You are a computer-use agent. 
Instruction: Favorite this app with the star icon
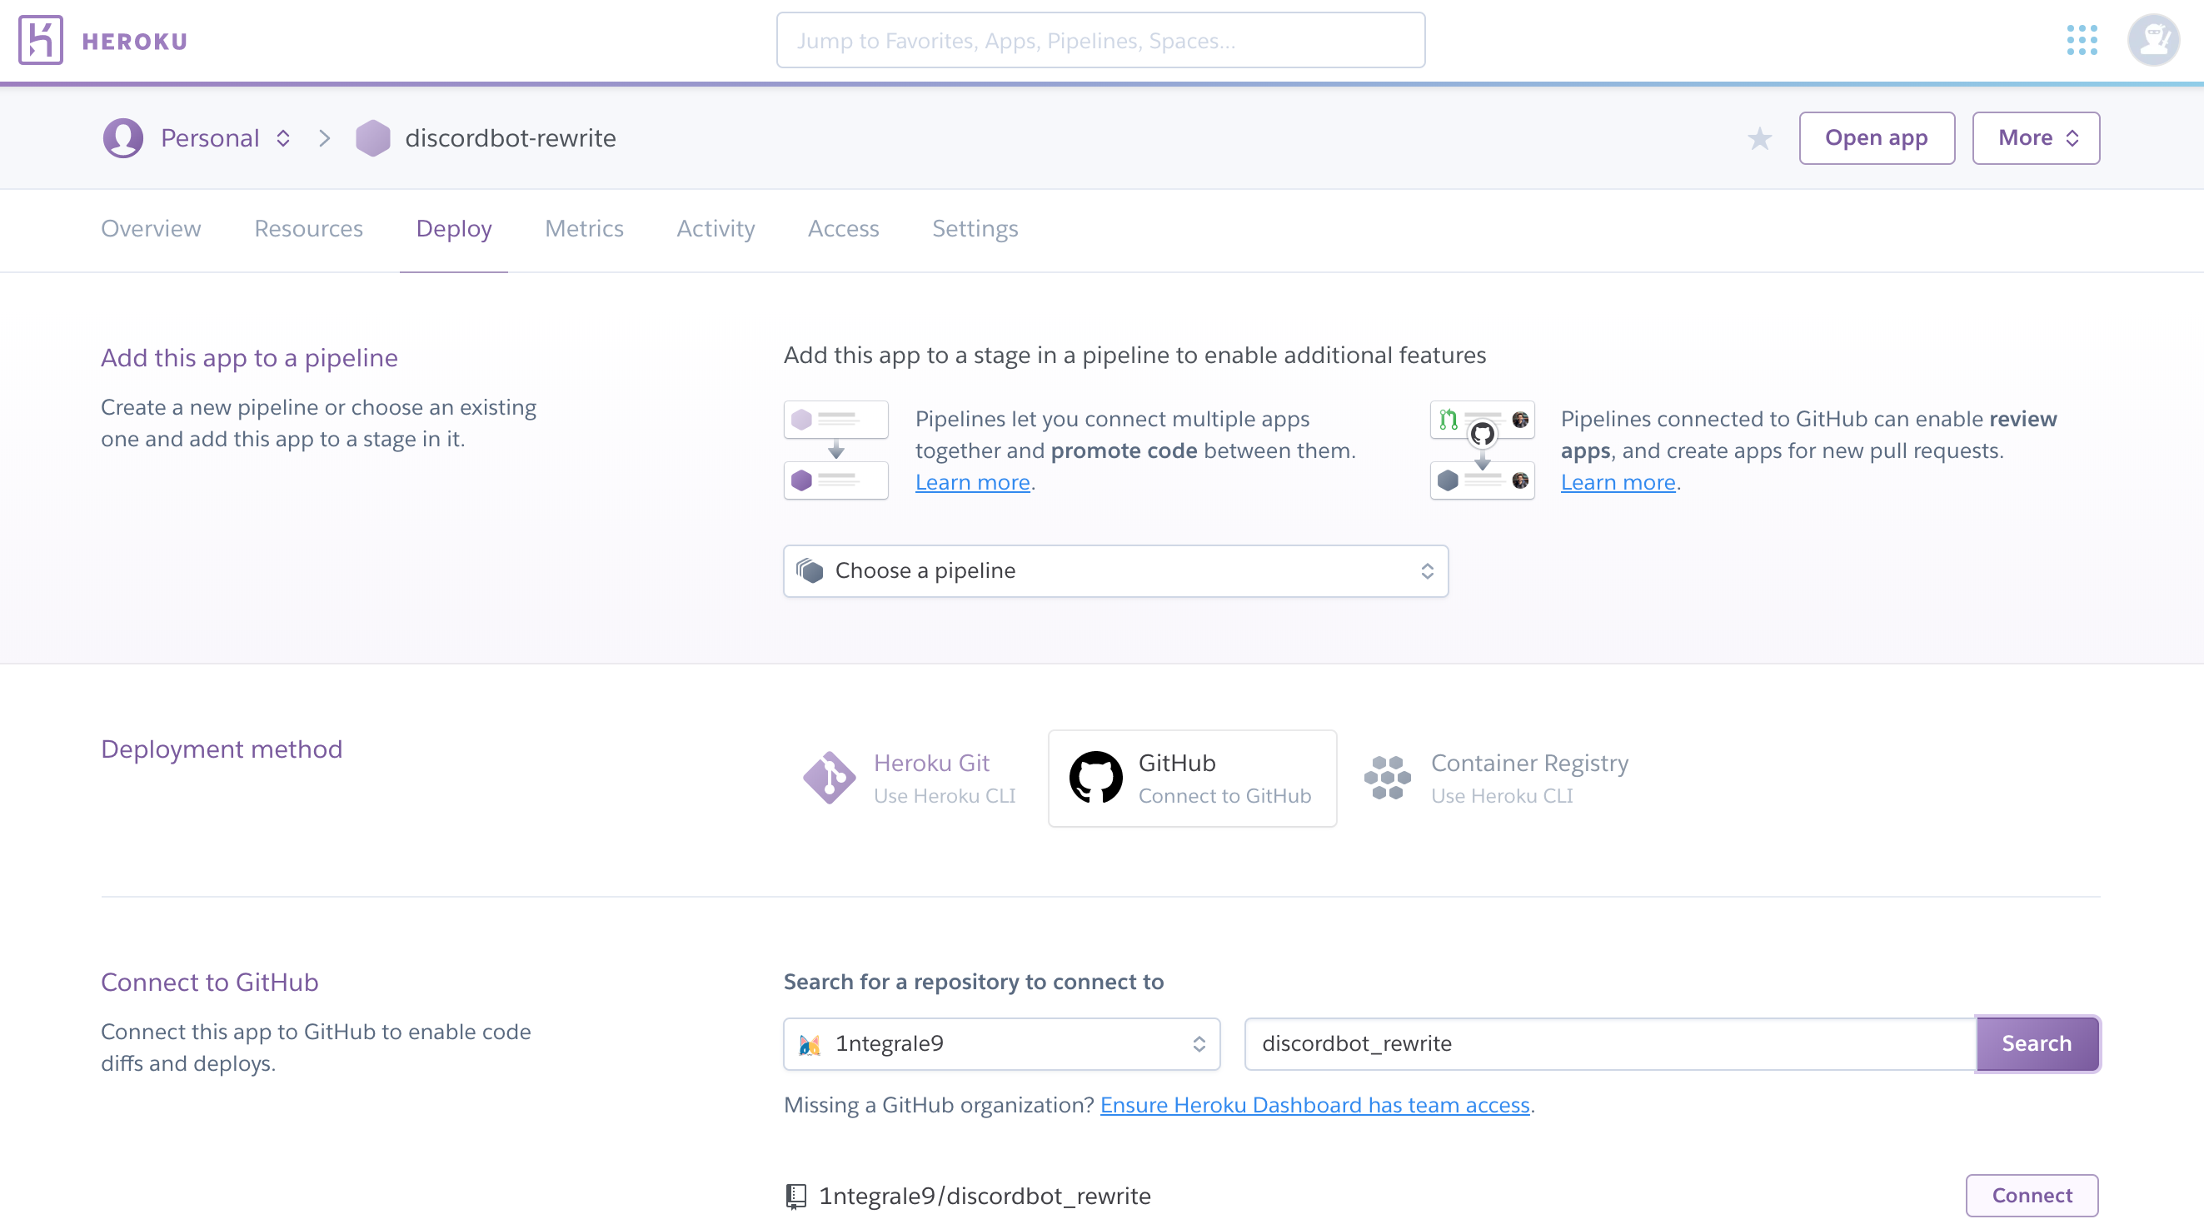point(1759,137)
